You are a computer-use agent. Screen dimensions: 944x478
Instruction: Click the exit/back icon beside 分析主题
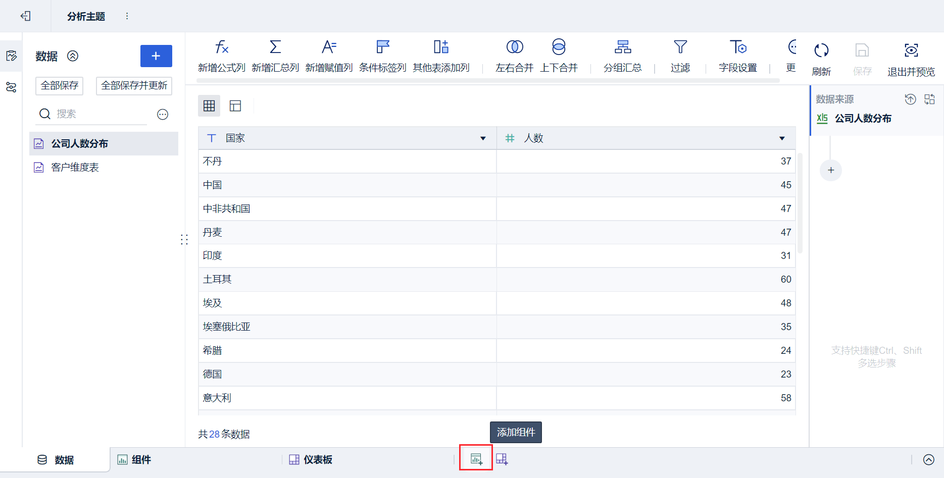coord(26,16)
